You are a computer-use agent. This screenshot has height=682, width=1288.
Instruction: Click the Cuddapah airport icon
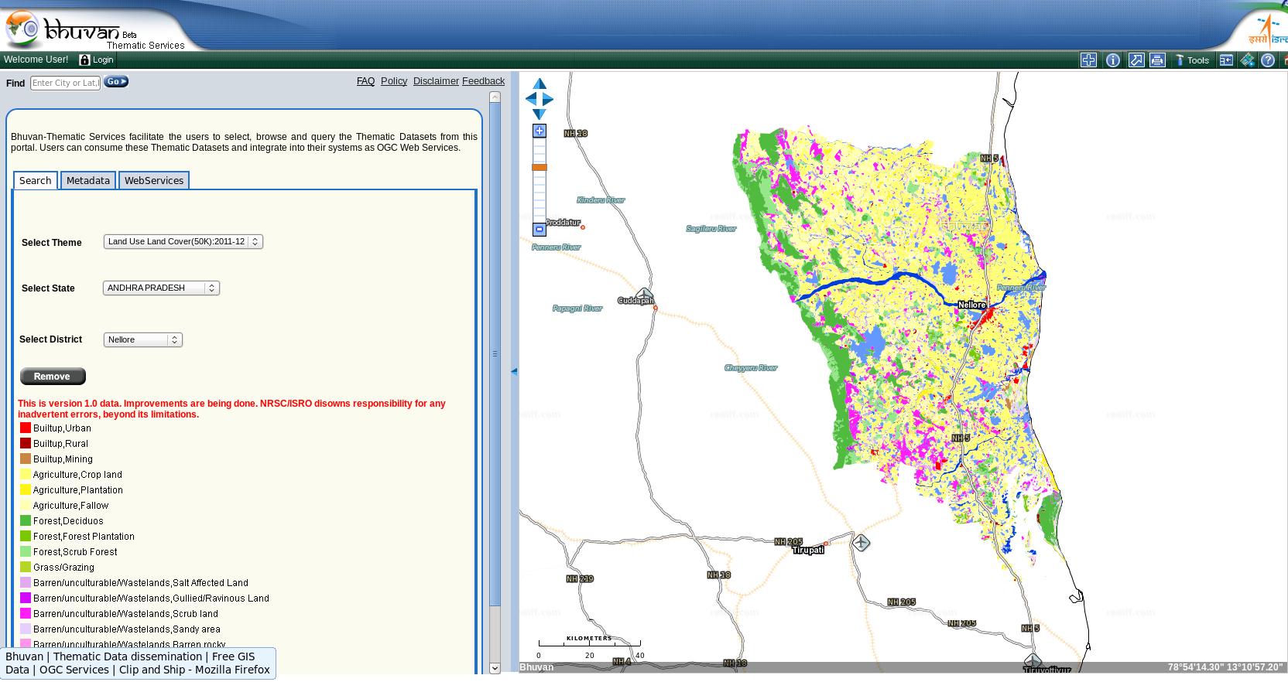pos(644,294)
